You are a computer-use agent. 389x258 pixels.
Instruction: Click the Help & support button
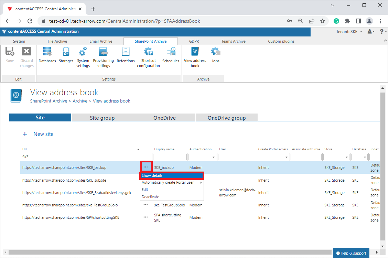click(x=351, y=253)
